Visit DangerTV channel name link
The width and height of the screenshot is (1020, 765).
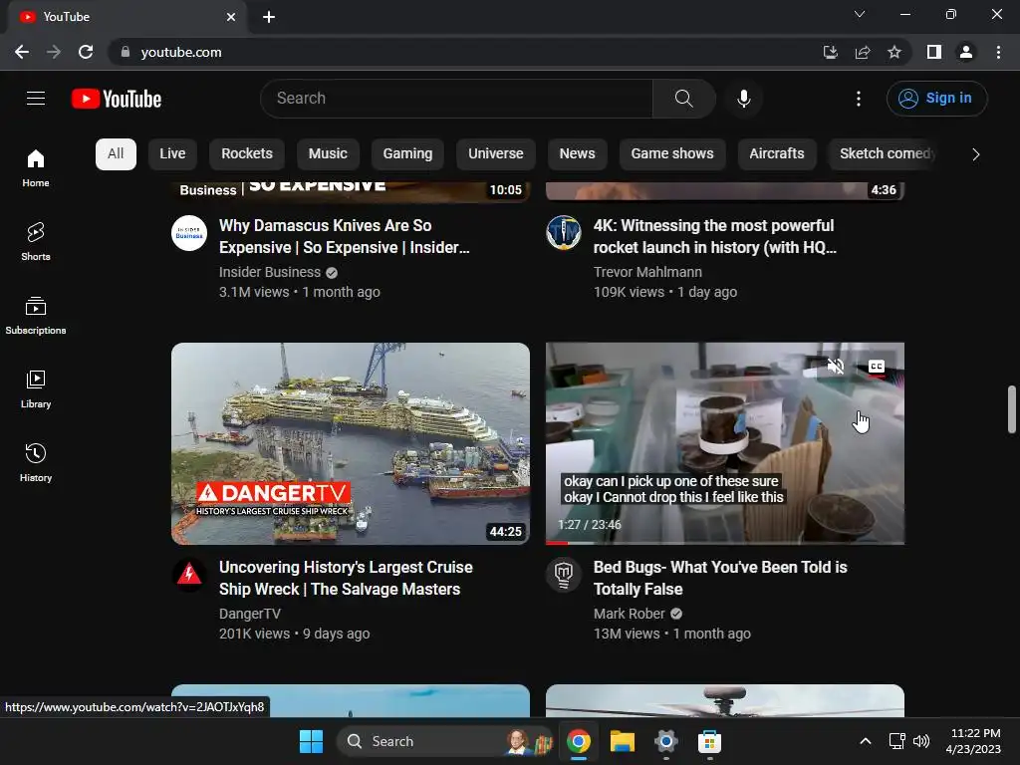click(250, 614)
